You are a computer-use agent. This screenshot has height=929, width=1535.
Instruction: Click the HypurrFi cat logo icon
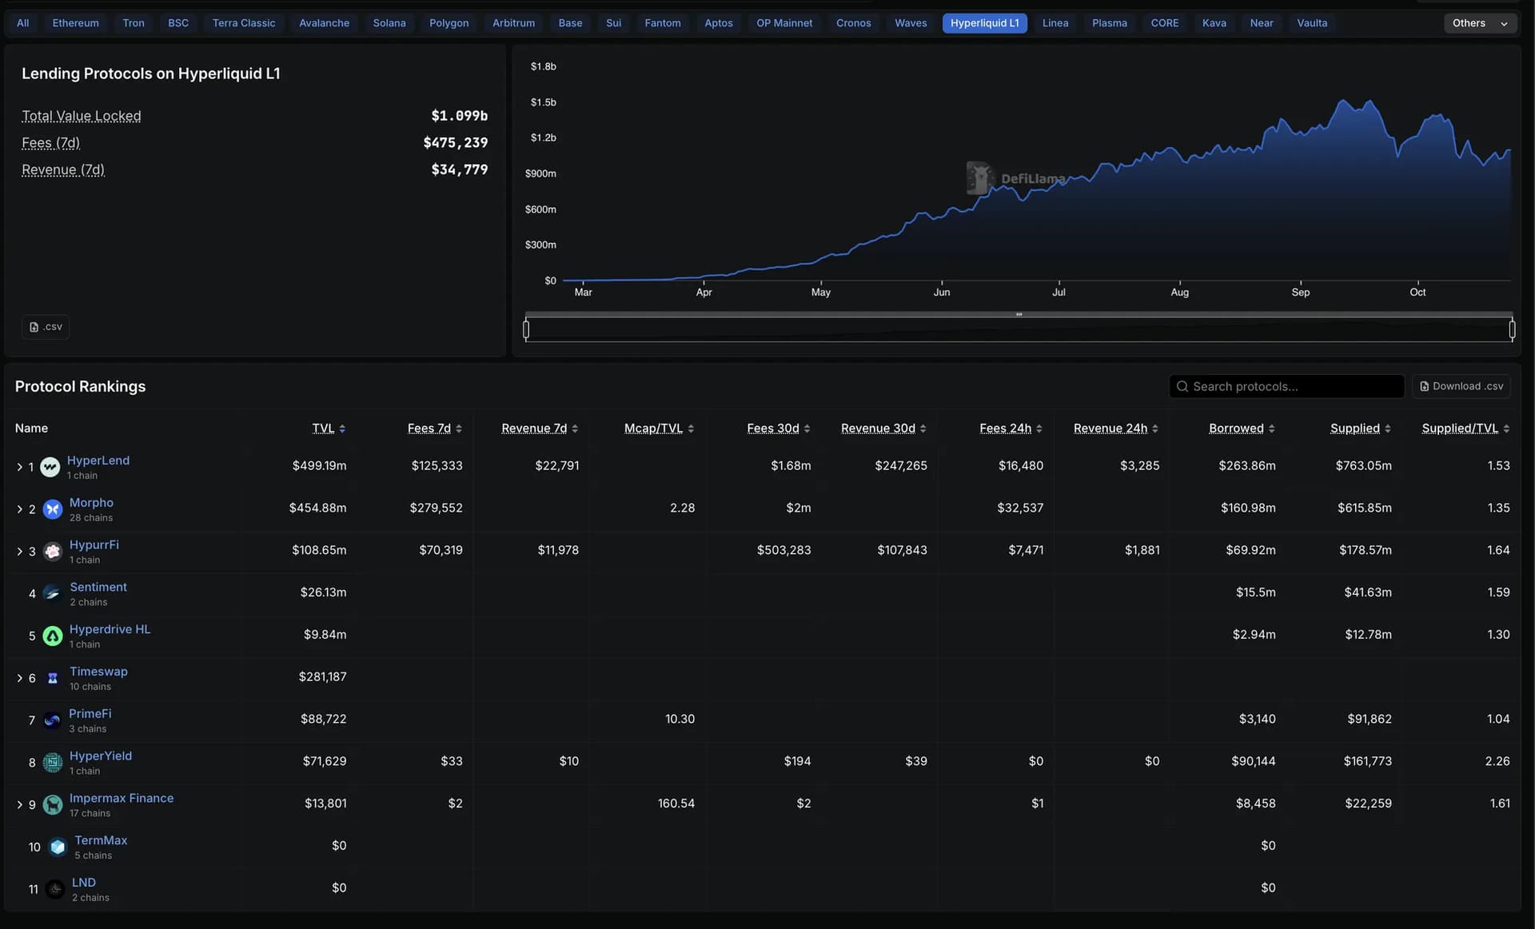(x=53, y=552)
